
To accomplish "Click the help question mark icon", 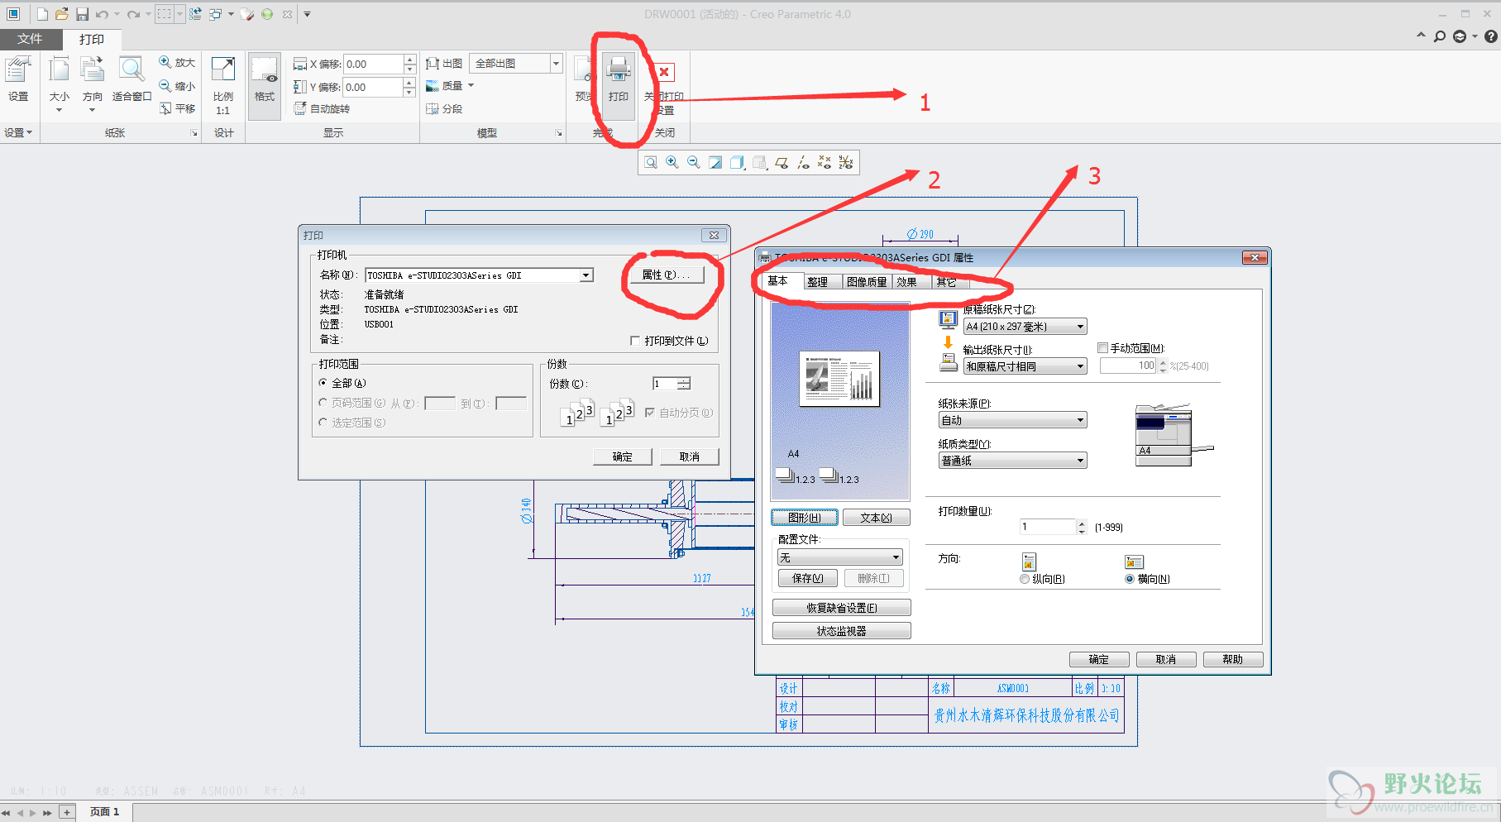I will coord(1491,36).
